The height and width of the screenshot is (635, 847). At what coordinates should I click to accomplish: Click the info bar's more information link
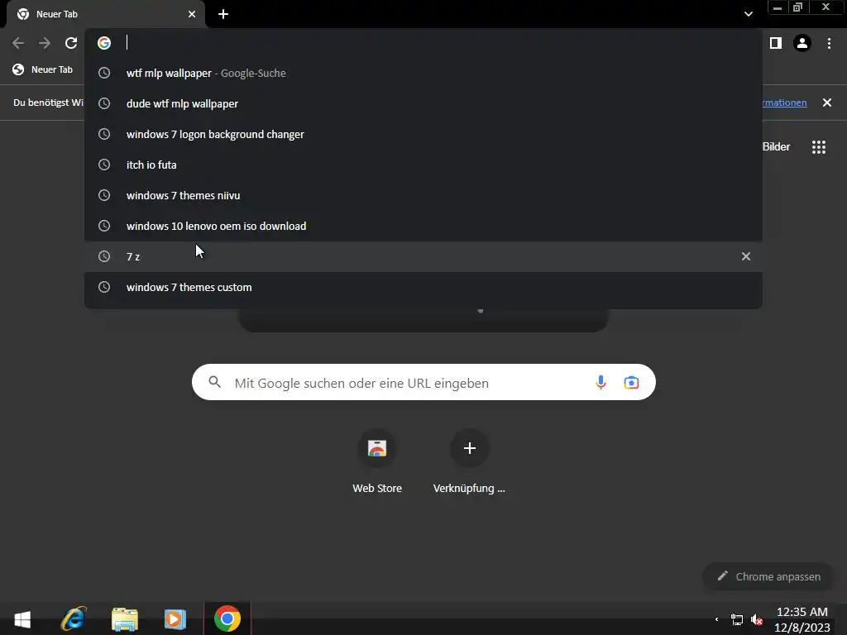coord(785,103)
